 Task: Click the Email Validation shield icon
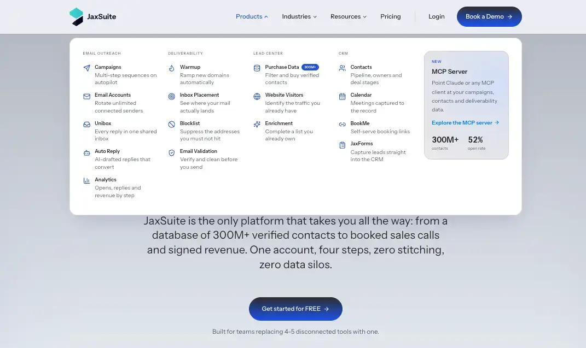point(172,152)
